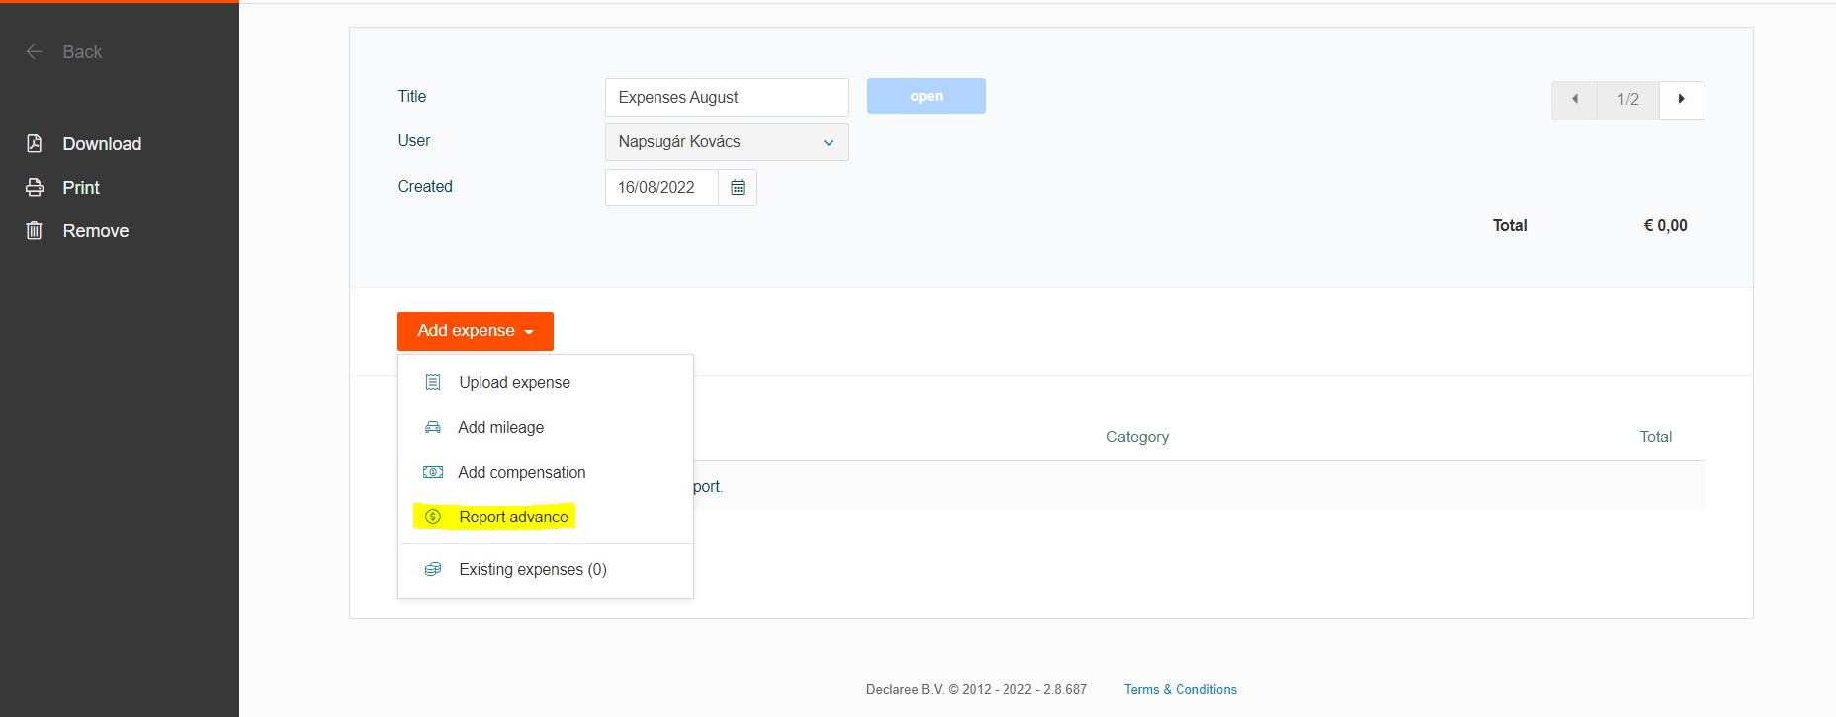Click the Title field Expenses August

(x=727, y=98)
